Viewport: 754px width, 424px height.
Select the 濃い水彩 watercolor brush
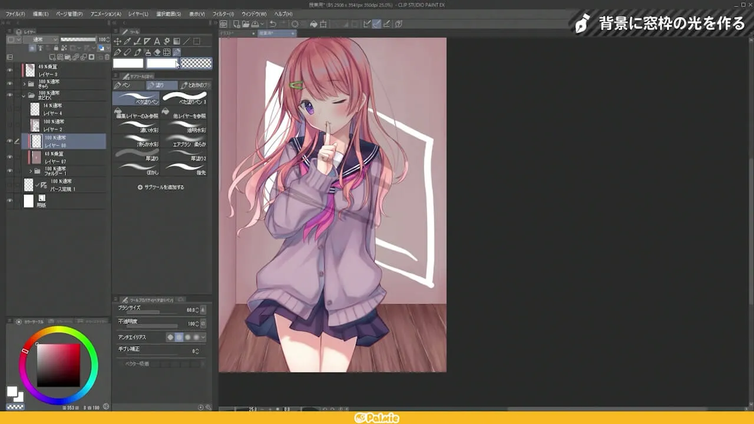tap(135, 129)
